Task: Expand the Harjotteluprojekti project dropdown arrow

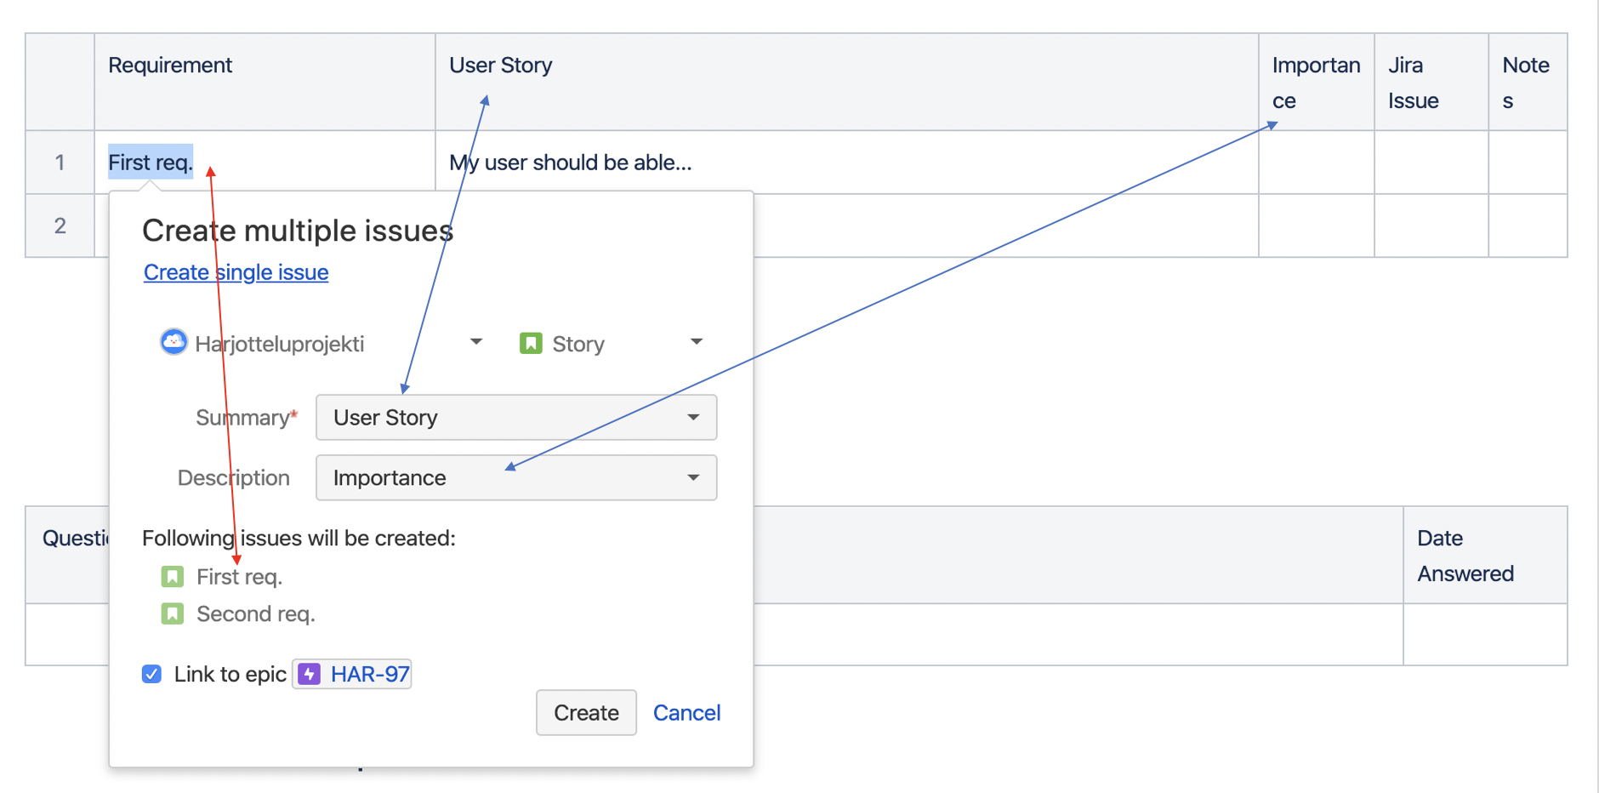Action: point(476,342)
